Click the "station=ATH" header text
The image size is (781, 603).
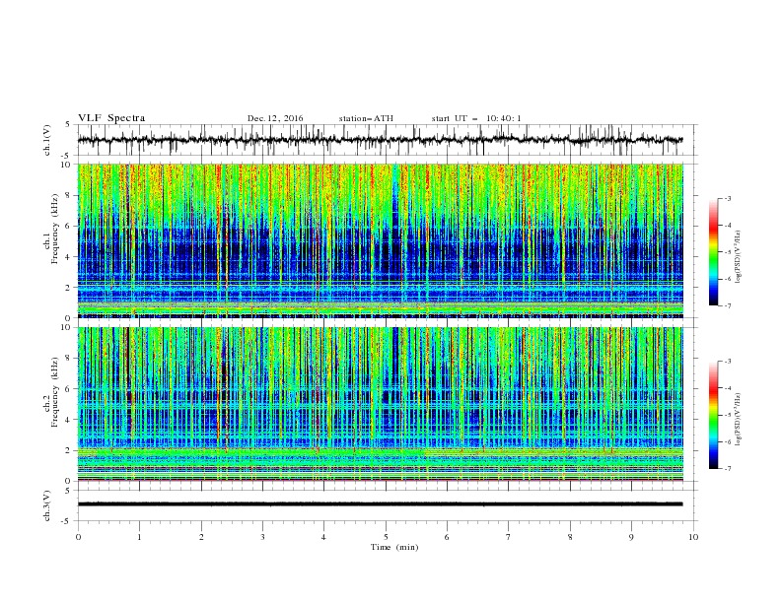[366, 118]
